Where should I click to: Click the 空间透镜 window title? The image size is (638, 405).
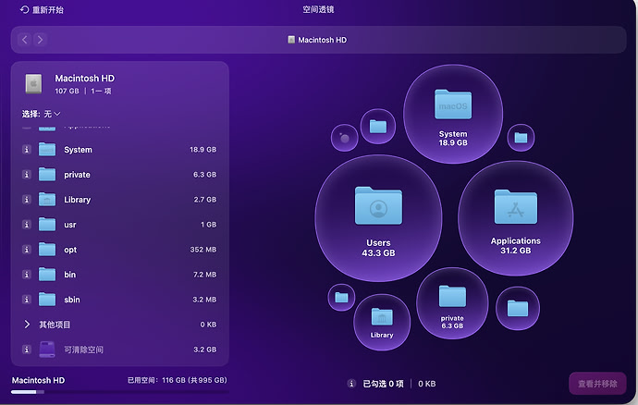click(319, 9)
